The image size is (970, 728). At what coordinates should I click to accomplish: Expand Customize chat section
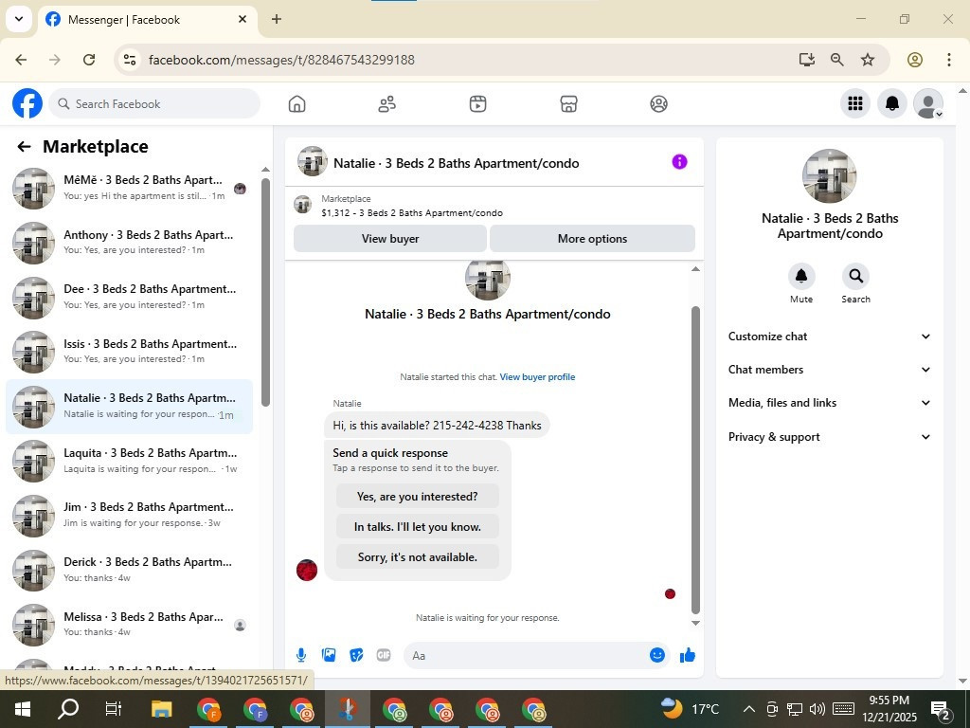click(x=829, y=337)
